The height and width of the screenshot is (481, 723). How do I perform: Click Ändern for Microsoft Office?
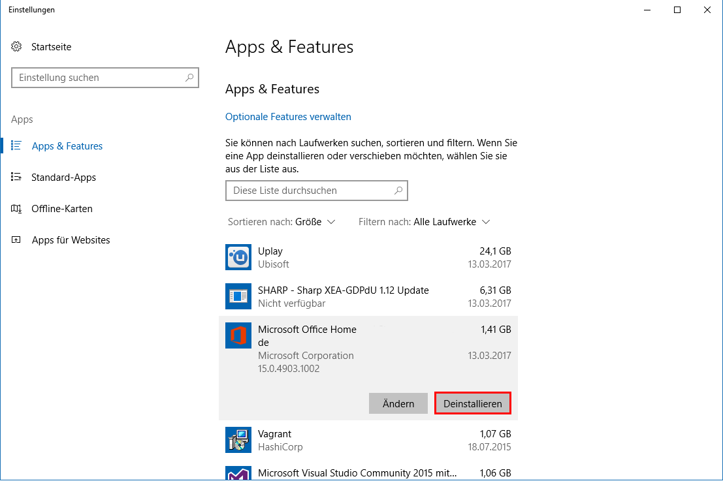point(398,403)
